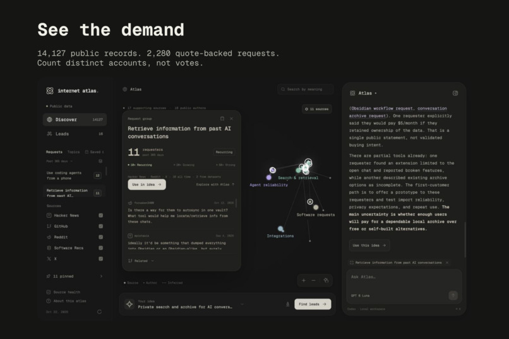Click Explore with Atlas link

pos(215,184)
